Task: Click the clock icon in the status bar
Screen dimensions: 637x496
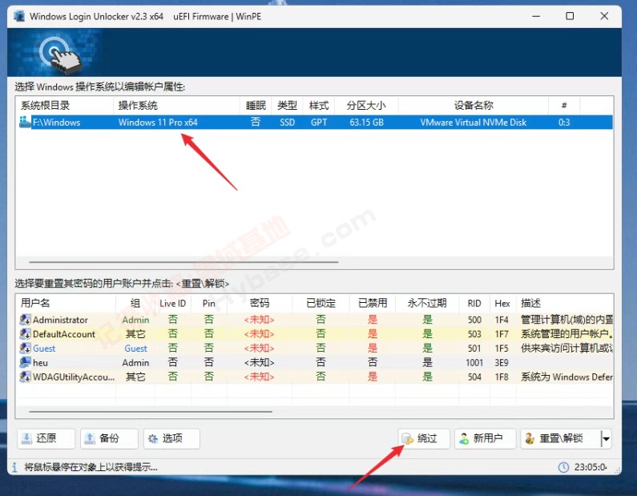Action: coord(563,467)
